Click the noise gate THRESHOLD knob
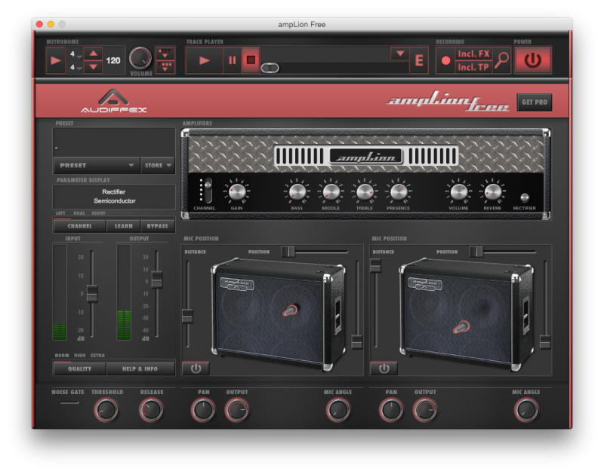 [106, 410]
